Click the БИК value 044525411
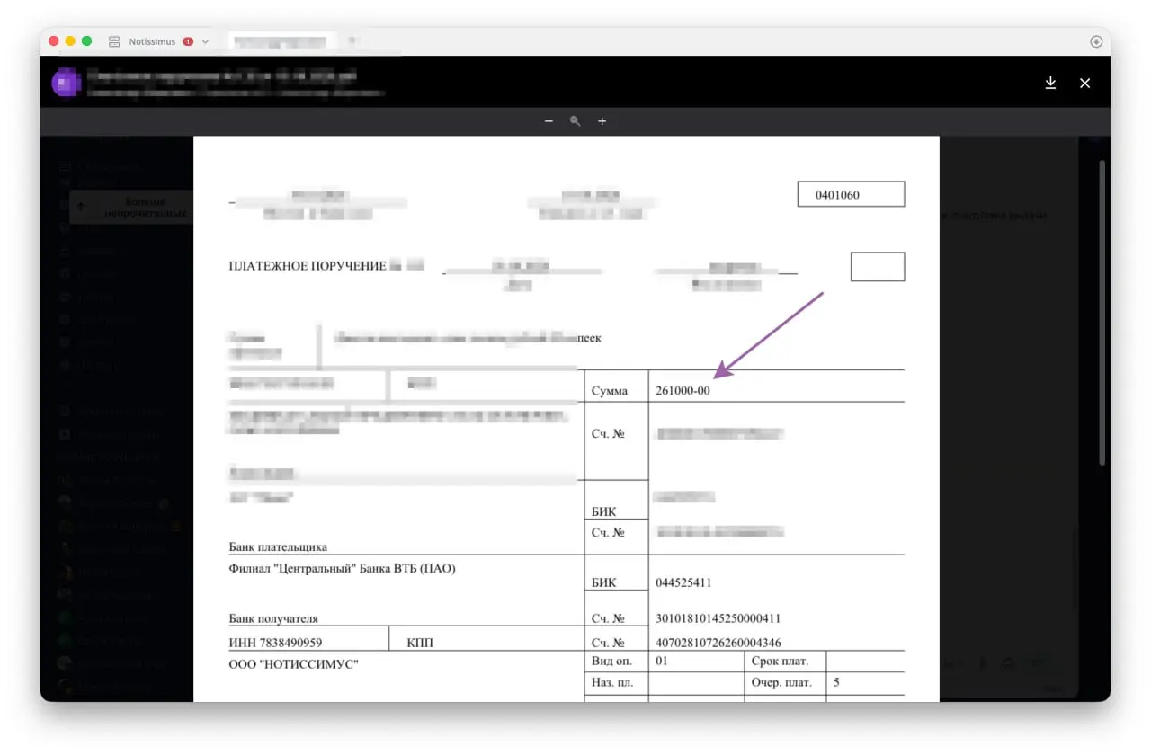 683,582
